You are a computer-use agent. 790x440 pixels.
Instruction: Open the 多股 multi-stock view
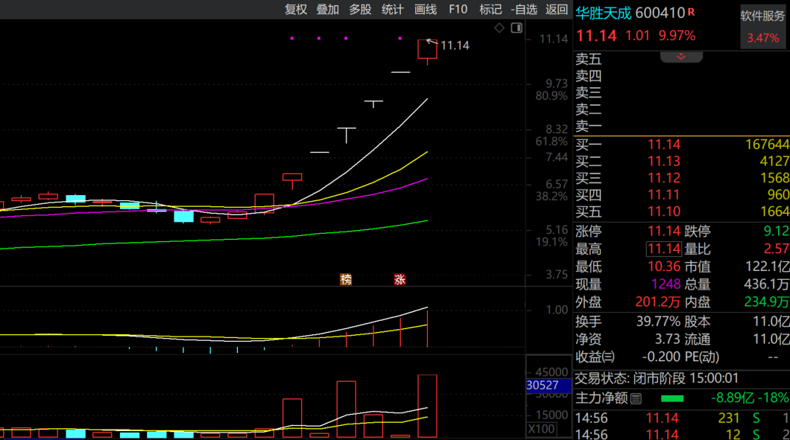click(360, 10)
